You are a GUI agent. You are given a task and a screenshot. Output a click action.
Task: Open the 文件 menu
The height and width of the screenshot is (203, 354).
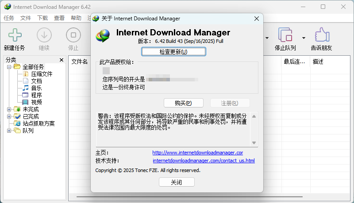(26, 18)
